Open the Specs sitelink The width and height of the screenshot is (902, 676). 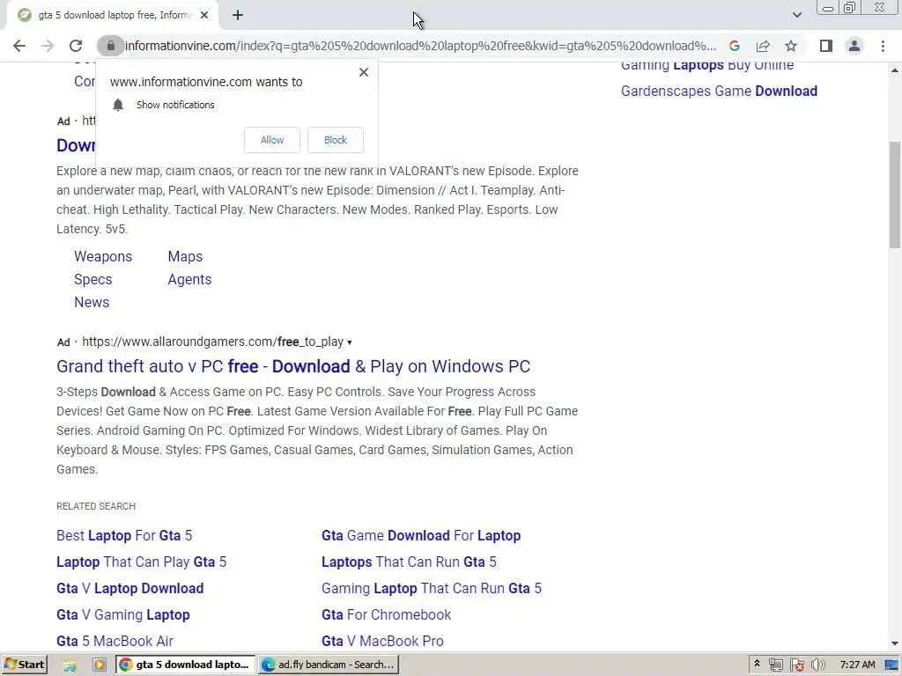click(x=93, y=279)
